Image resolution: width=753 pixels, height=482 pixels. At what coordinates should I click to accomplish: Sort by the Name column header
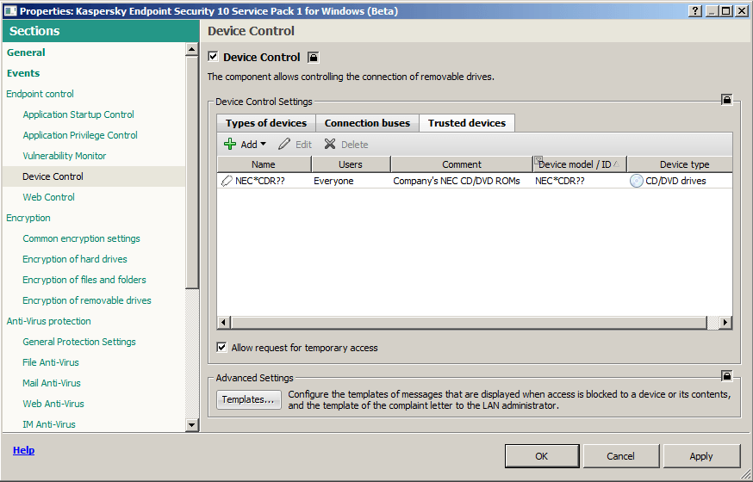click(x=264, y=164)
